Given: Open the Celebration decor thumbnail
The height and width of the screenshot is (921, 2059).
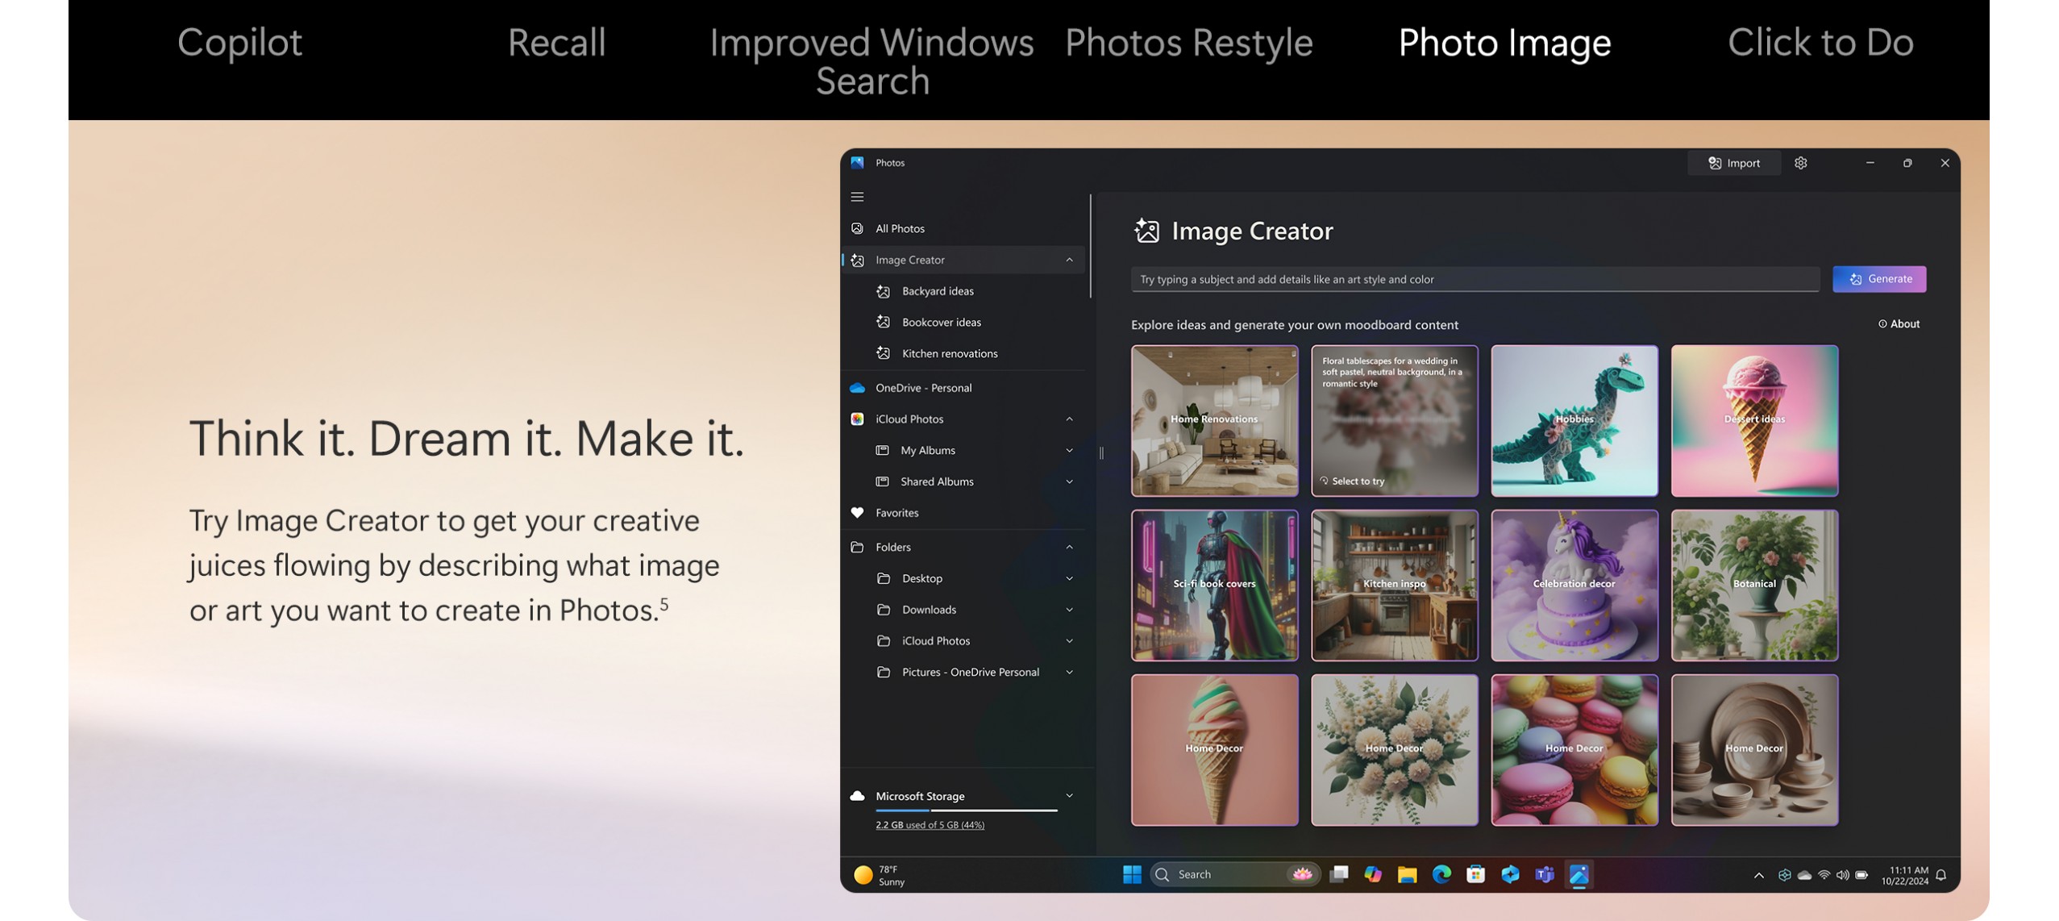Looking at the screenshot, I should [x=1574, y=586].
